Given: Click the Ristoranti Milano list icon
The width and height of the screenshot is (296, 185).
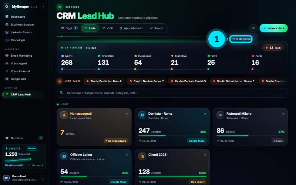Looking at the screenshot, I should (x=220, y=115).
